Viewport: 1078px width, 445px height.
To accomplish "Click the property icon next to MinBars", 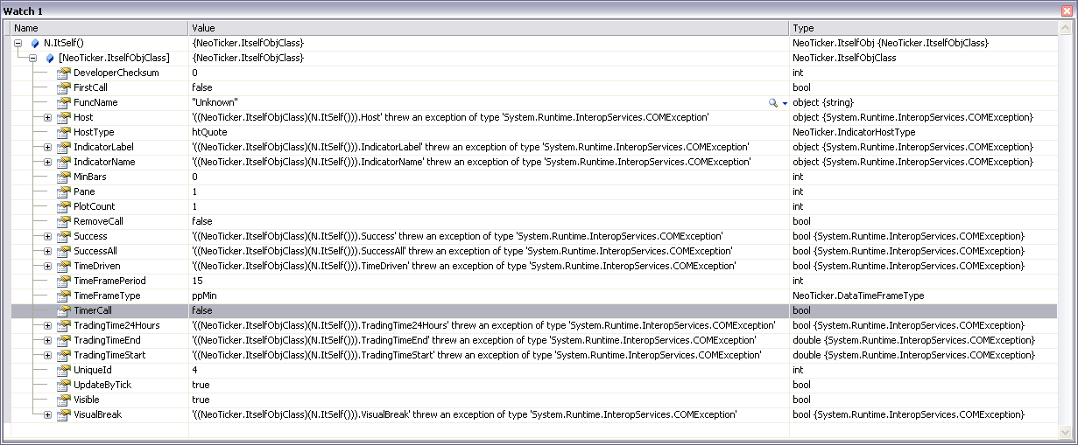I will 63,177.
